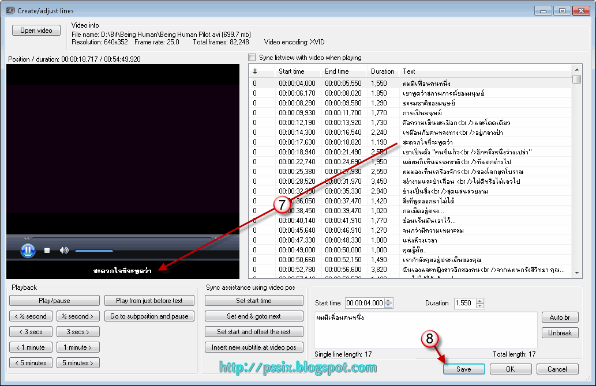Decrease Start time with down spinner

pyautogui.click(x=388, y=305)
